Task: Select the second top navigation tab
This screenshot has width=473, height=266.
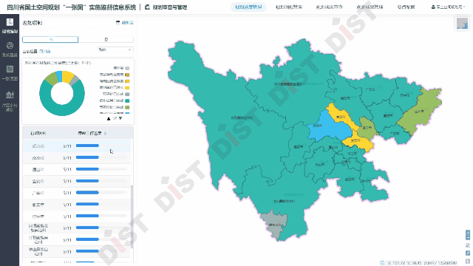Action: pyautogui.click(x=289, y=7)
